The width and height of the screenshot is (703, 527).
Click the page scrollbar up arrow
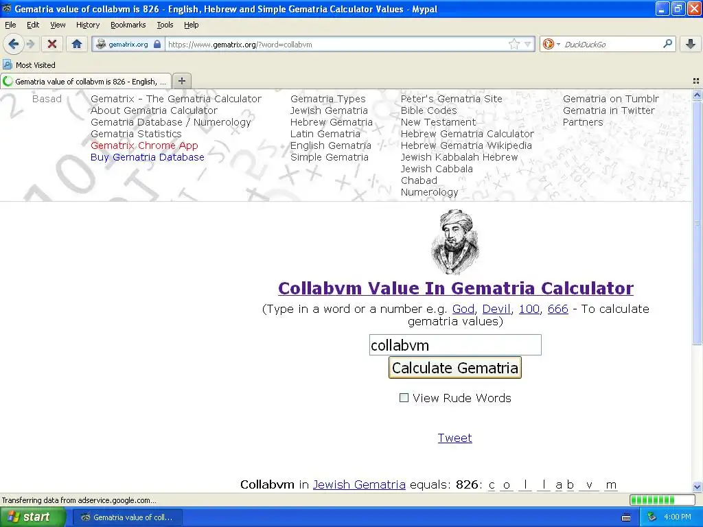tap(697, 95)
